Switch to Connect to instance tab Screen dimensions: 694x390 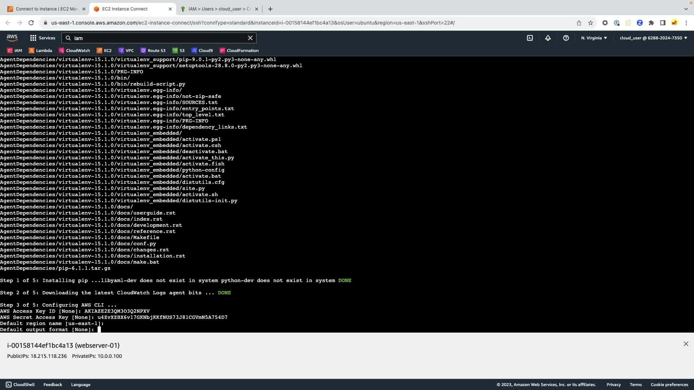tap(46, 9)
